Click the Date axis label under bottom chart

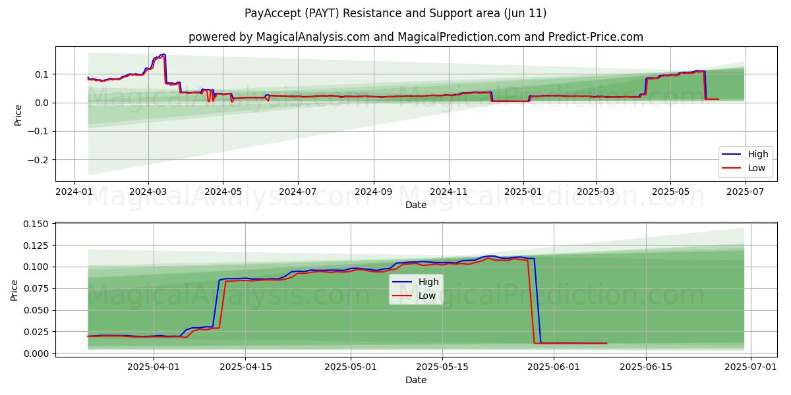(x=416, y=380)
